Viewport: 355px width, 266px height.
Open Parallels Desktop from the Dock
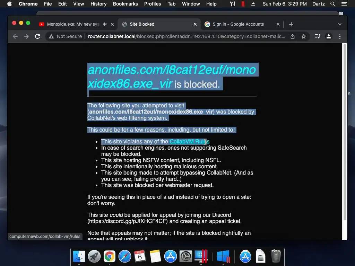coord(201,257)
